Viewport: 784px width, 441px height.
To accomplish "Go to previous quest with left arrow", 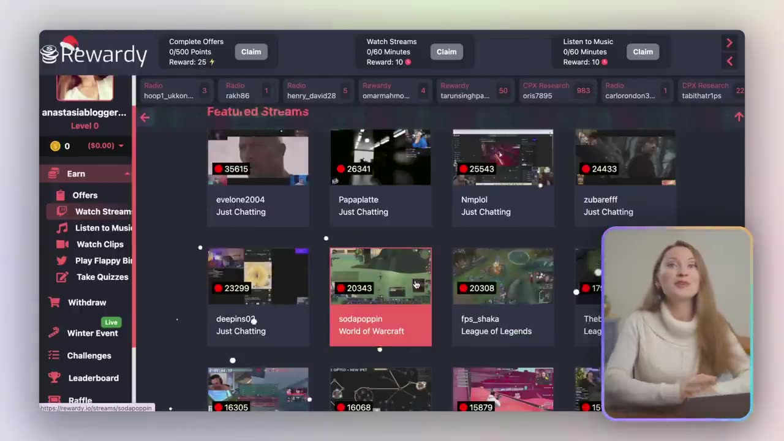I will pyautogui.click(x=729, y=61).
